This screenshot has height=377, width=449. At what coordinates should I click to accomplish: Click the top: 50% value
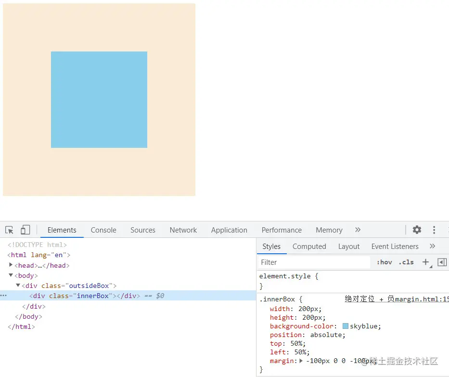pos(297,343)
